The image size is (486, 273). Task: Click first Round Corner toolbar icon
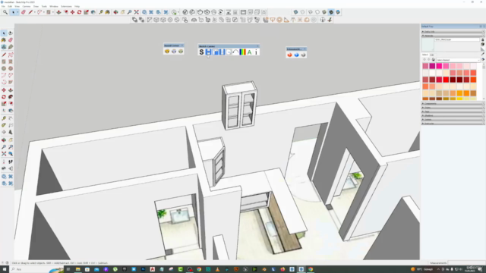click(167, 52)
